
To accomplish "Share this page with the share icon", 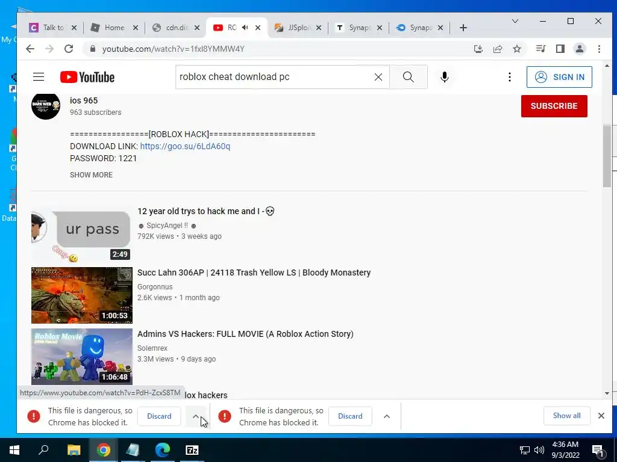I will click(497, 49).
